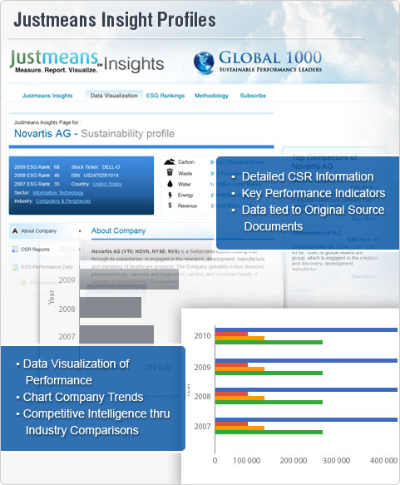The image size is (400, 485).
Task: Click the Justmeans Insights logo
Action: click(86, 62)
